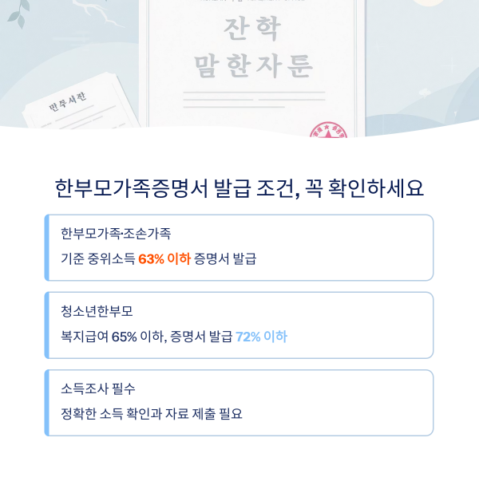Click the orange 63% 이하 highlighted text

point(164,259)
